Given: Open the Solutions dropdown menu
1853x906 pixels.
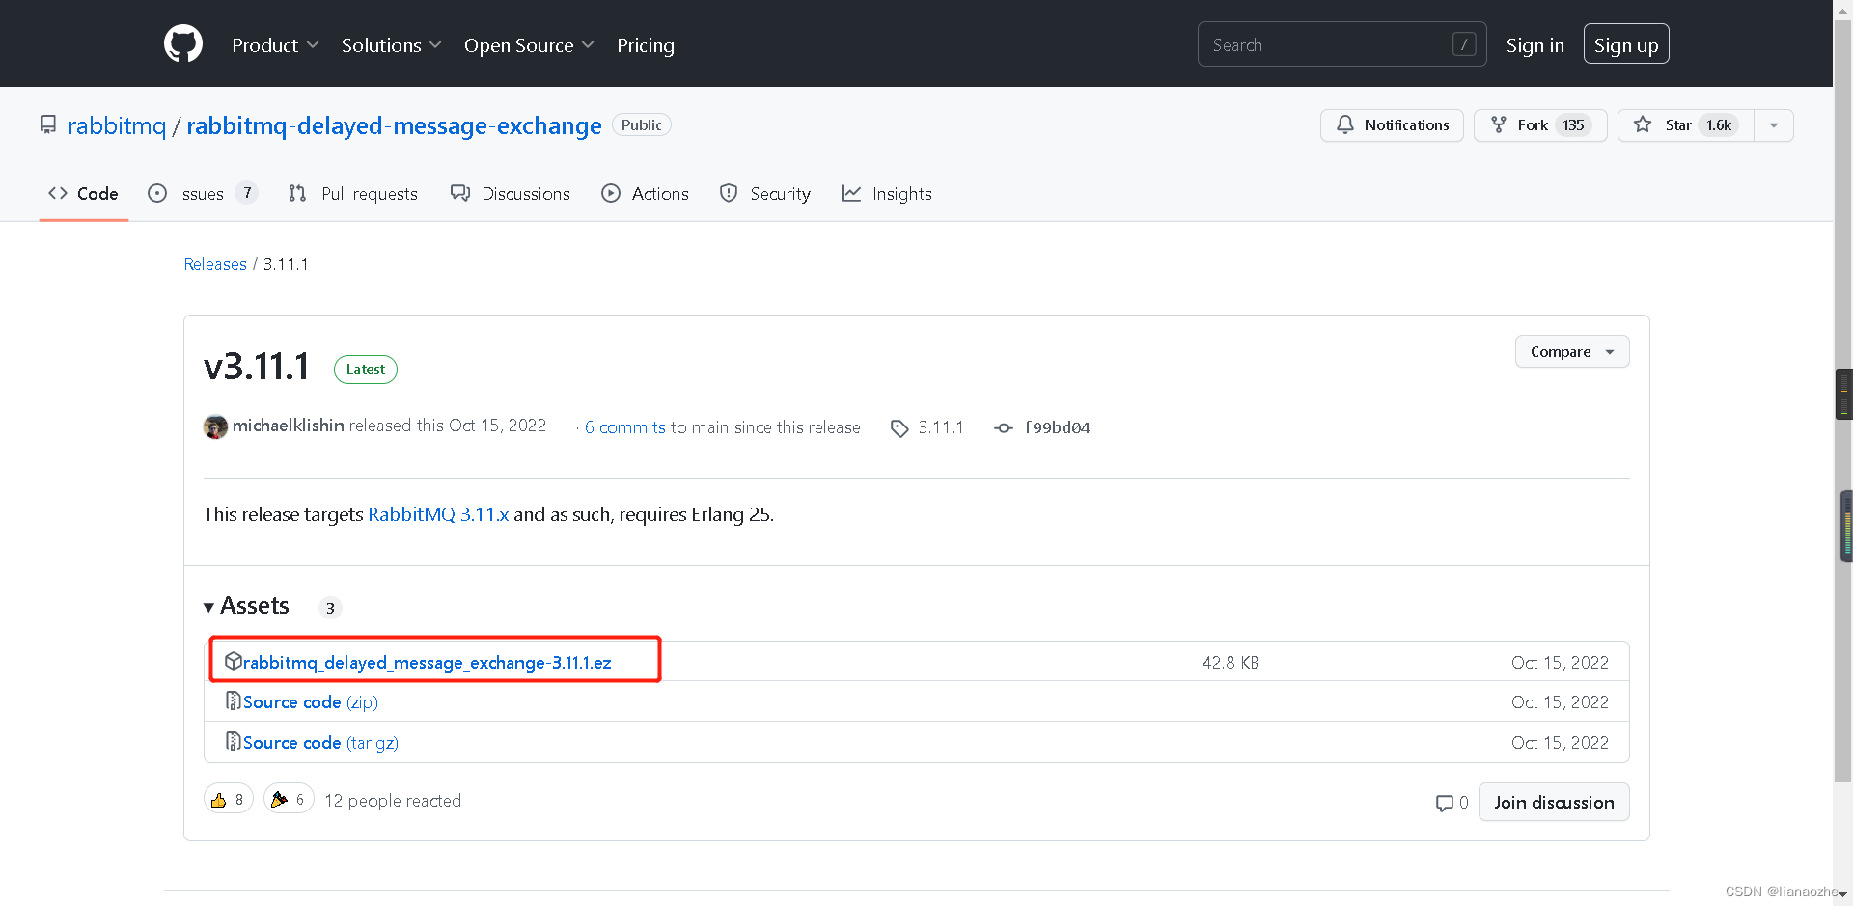Looking at the screenshot, I should (391, 45).
